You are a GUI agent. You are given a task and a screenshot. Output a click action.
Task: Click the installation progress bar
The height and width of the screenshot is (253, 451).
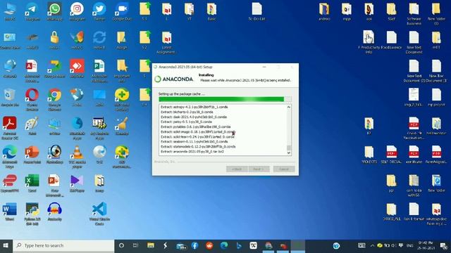[x=225, y=99]
